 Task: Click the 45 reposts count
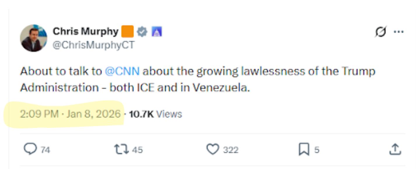tap(137, 150)
